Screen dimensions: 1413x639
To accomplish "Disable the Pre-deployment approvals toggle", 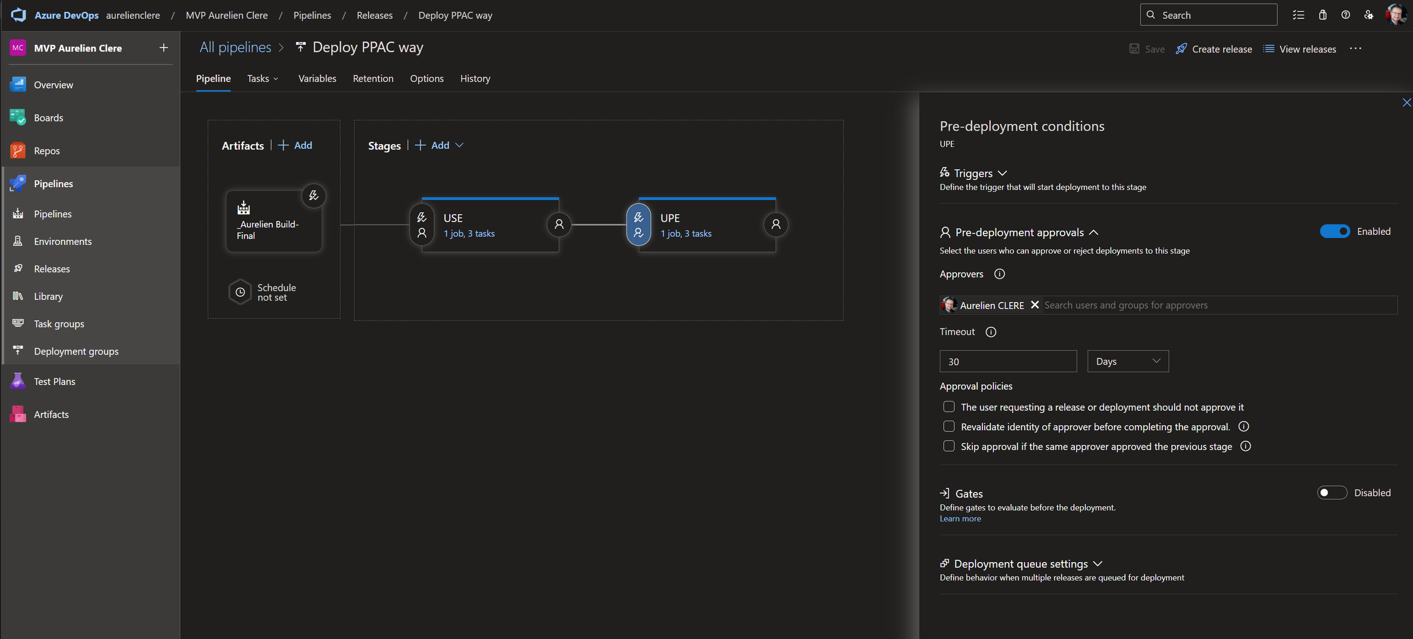I will (1334, 231).
